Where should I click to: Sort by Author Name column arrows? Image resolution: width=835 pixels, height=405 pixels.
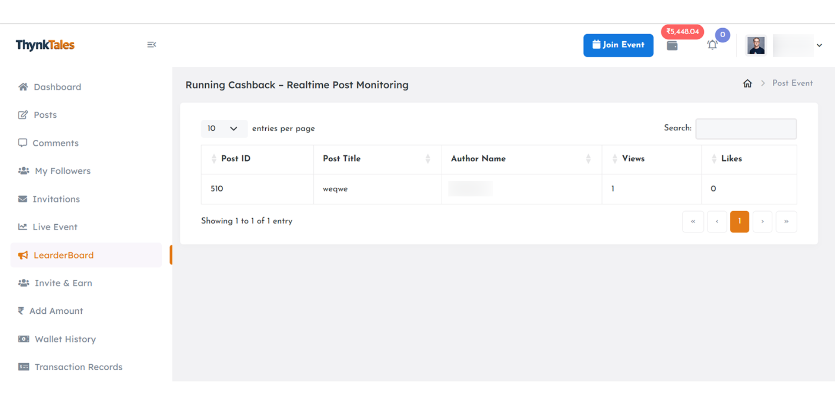(x=588, y=159)
